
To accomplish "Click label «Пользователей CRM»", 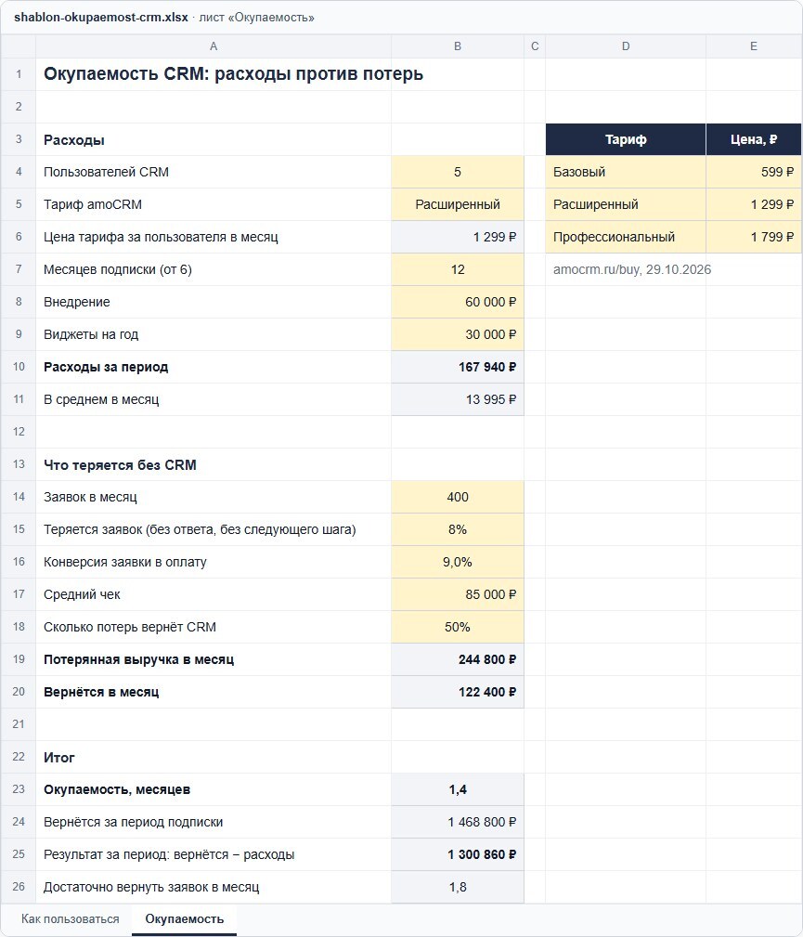I will point(107,172).
